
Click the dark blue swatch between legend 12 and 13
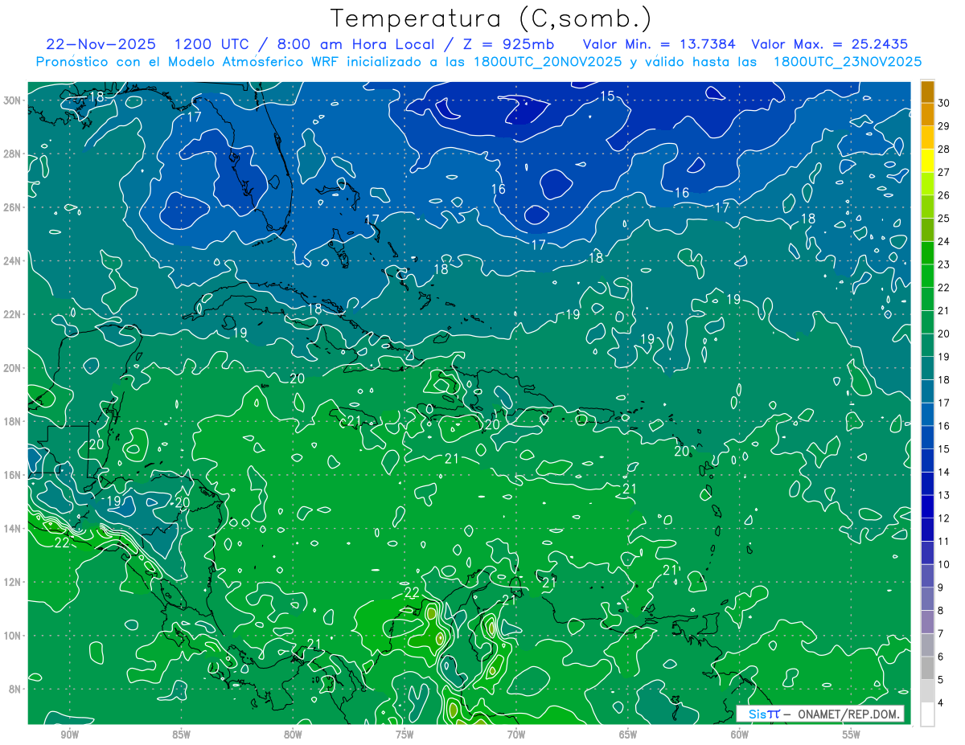click(927, 507)
